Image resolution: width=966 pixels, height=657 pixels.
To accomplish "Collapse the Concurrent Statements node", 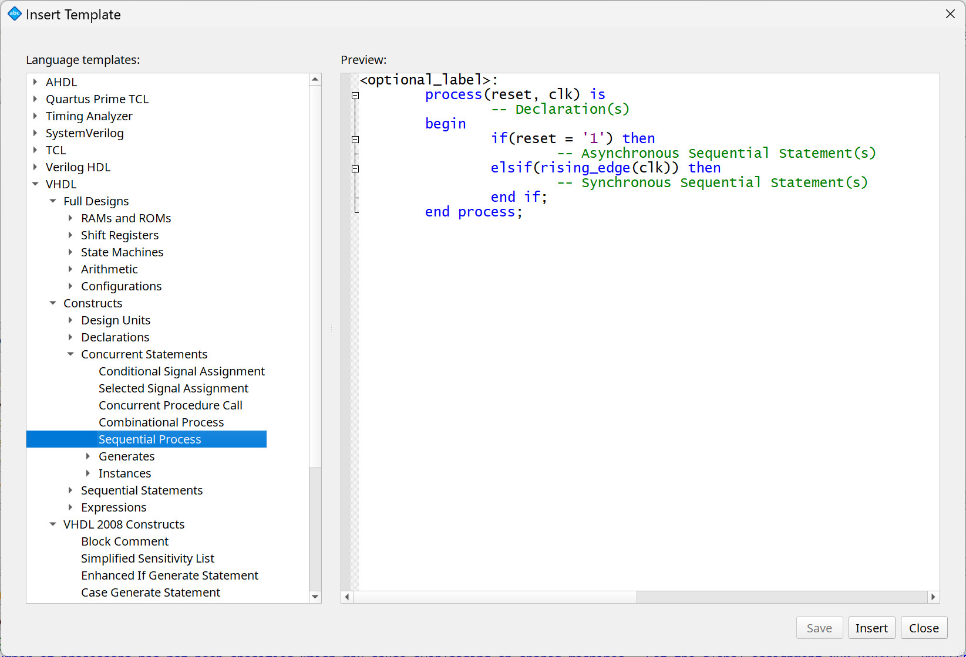I will (x=70, y=354).
